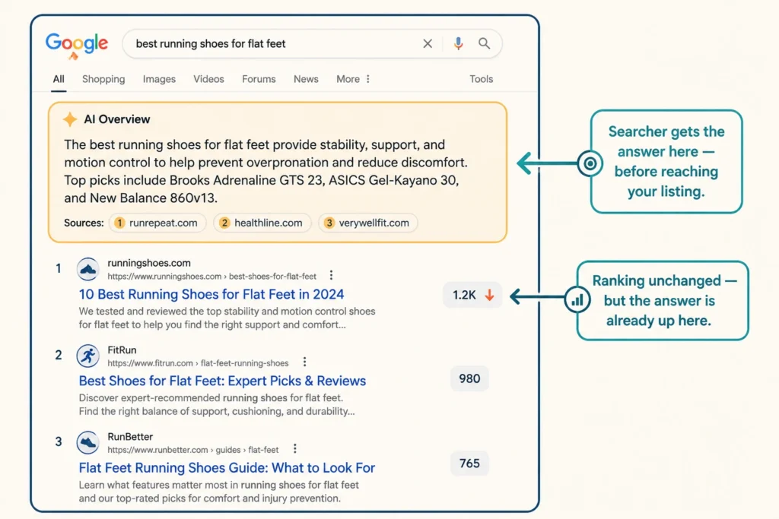Select the All tab
Viewport: 779px width, 519px height.
(59, 79)
